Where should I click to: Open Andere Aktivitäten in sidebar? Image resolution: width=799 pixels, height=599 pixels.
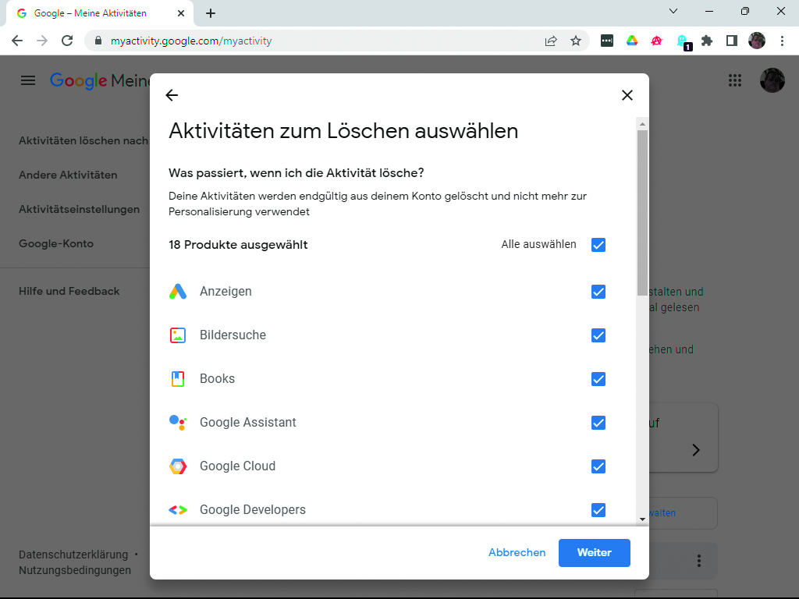click(68, 175)
